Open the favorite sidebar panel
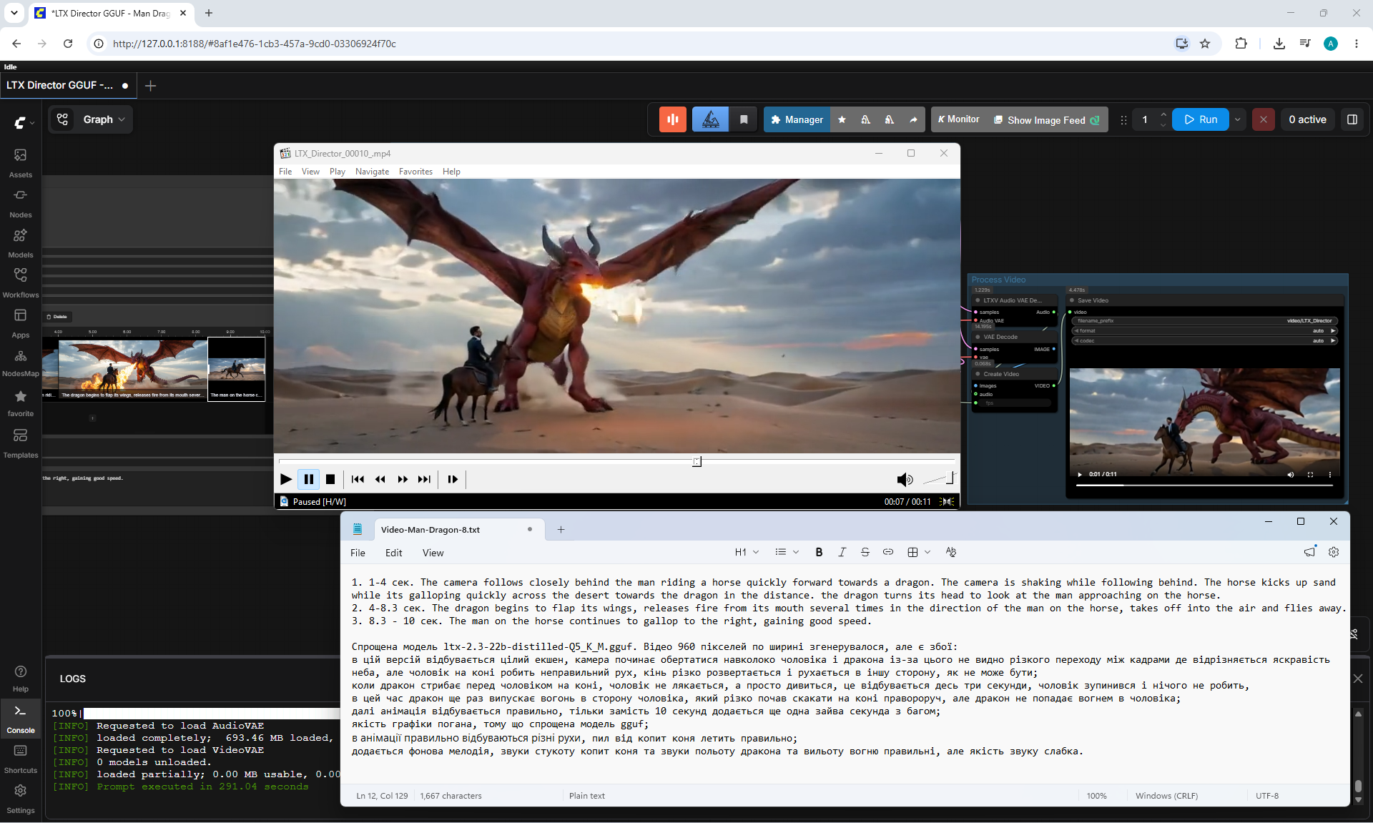 20,403
